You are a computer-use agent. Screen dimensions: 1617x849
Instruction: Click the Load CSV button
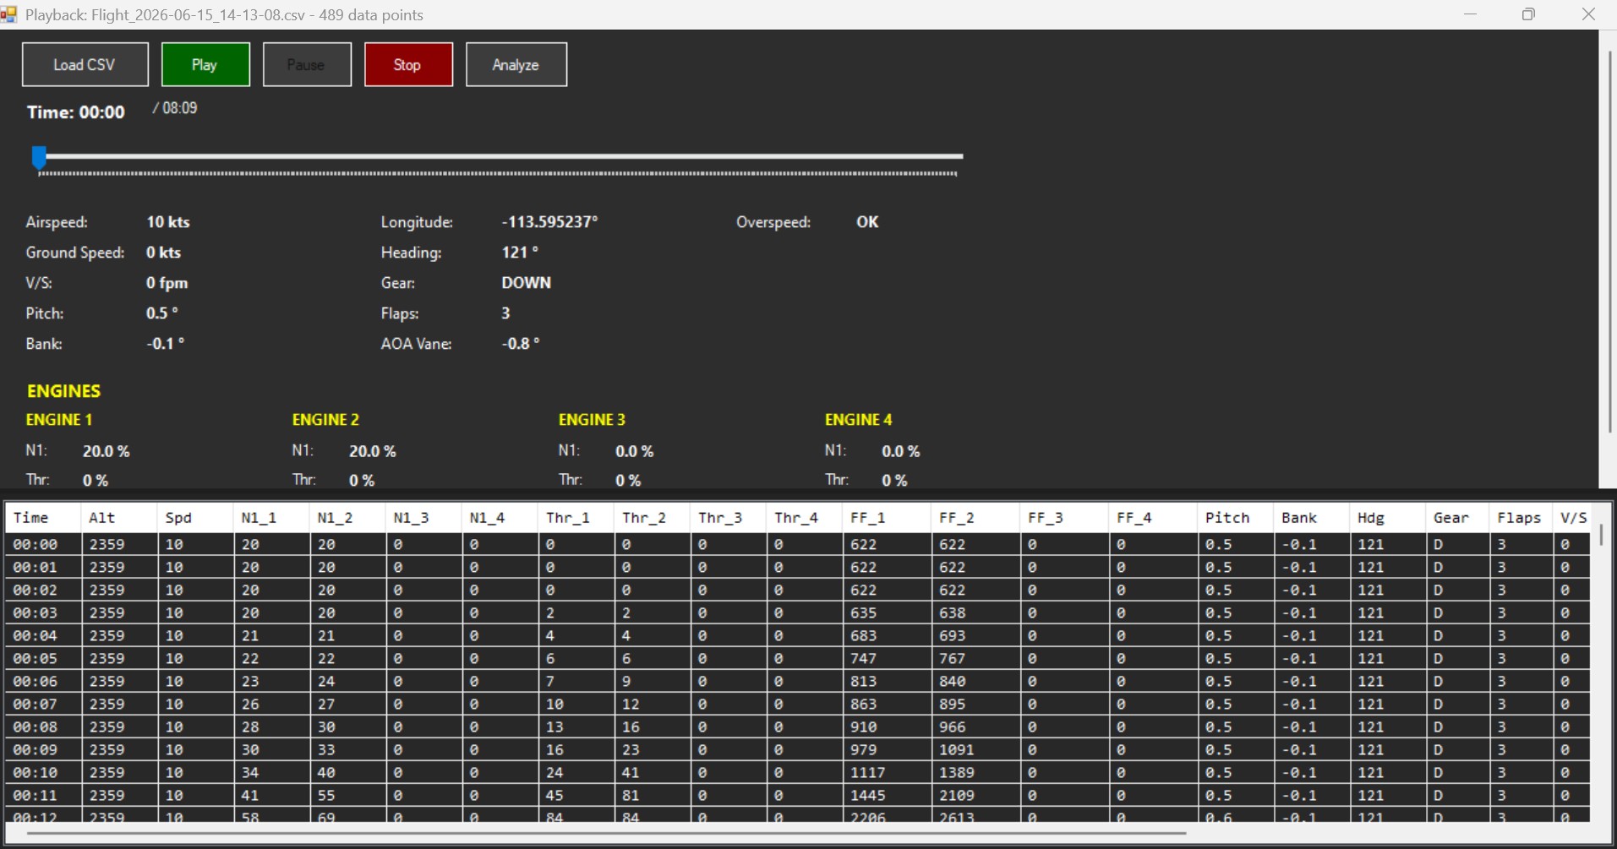click(85, 64)
